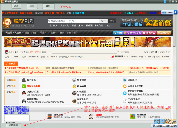Open the 帮助 help link
Image resolution: width=178 pixels, height=128 pixels.
69,13
